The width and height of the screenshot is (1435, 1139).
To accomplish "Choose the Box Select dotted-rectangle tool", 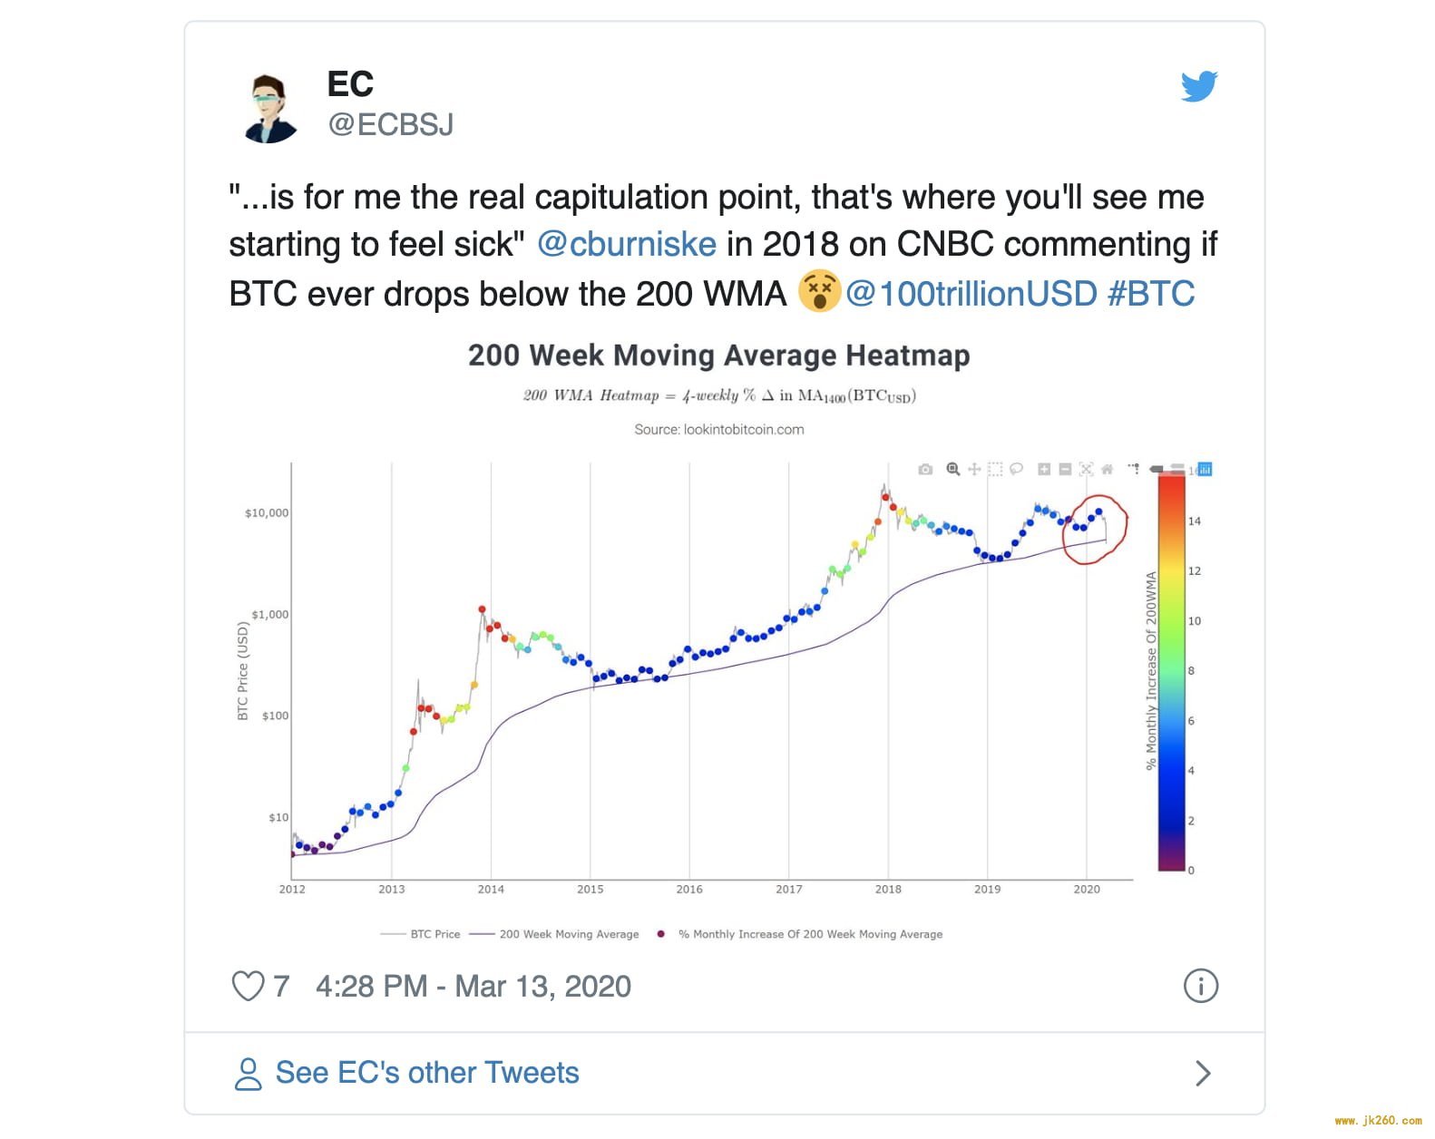I will pyautogui.click(x=995, y=470).
